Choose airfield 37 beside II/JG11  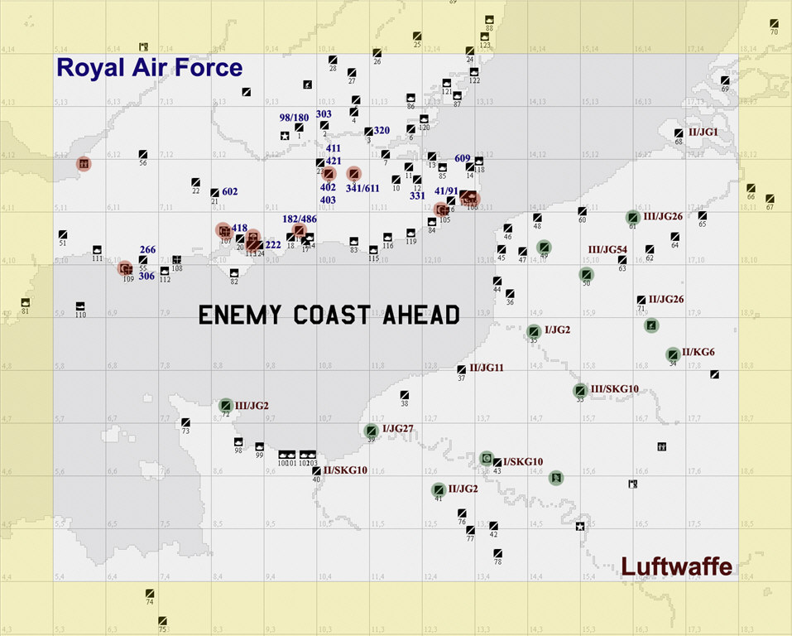[462, 369]
